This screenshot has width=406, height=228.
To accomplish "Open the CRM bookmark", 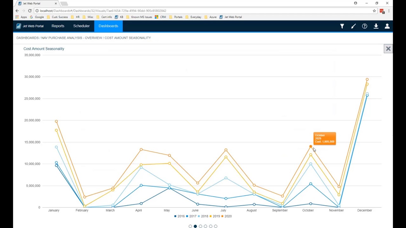I will click(x=160, y=17).
